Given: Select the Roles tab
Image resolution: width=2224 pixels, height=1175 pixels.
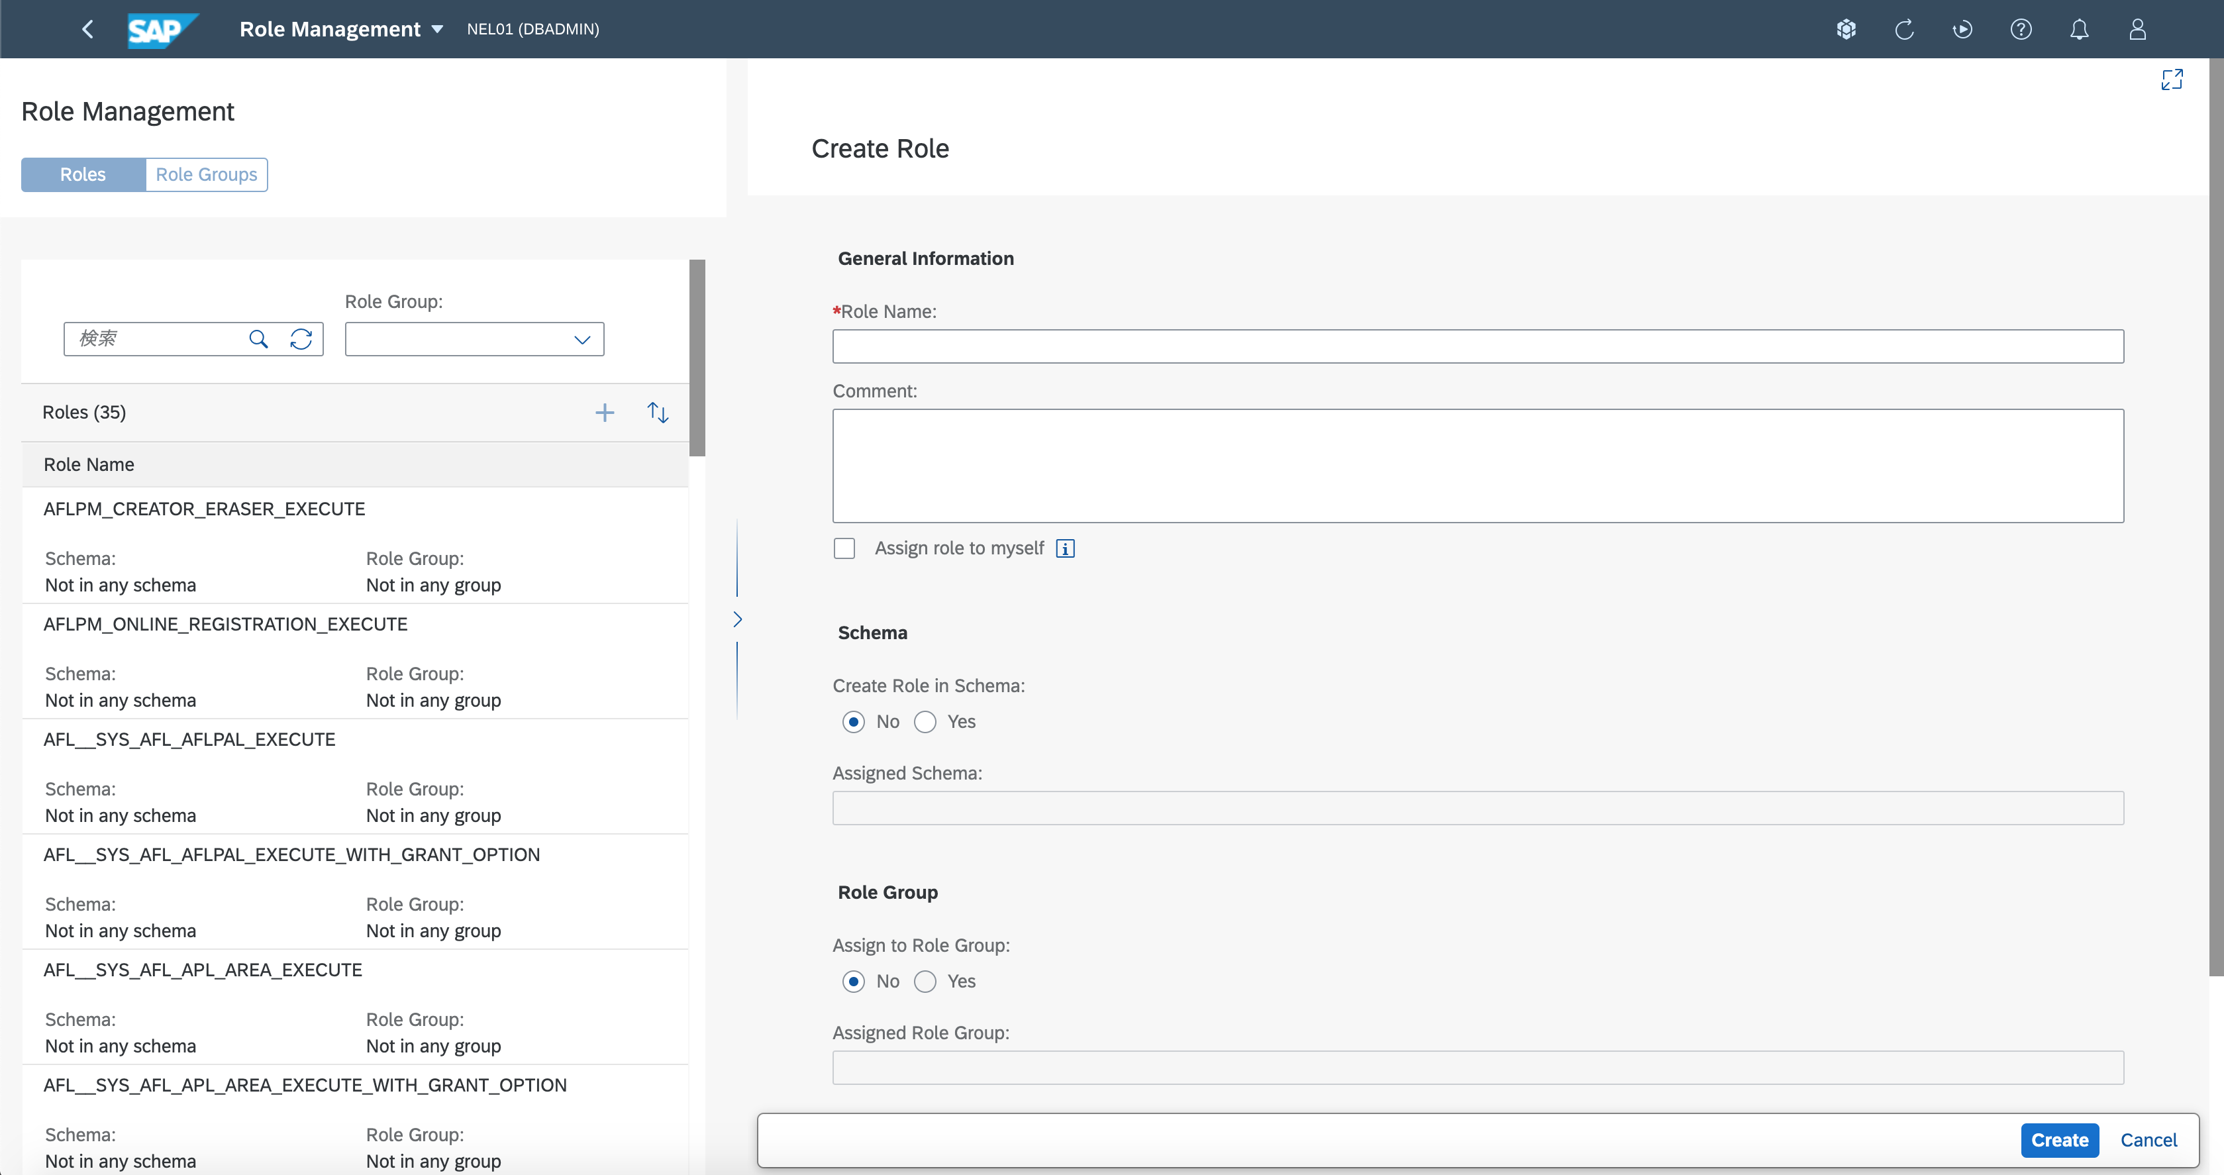Looking at the screenshot, I should tap(83, 174).
